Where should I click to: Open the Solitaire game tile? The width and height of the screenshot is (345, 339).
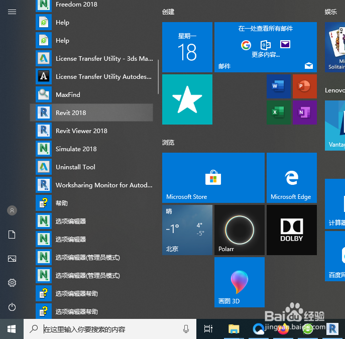pos(335,47)
